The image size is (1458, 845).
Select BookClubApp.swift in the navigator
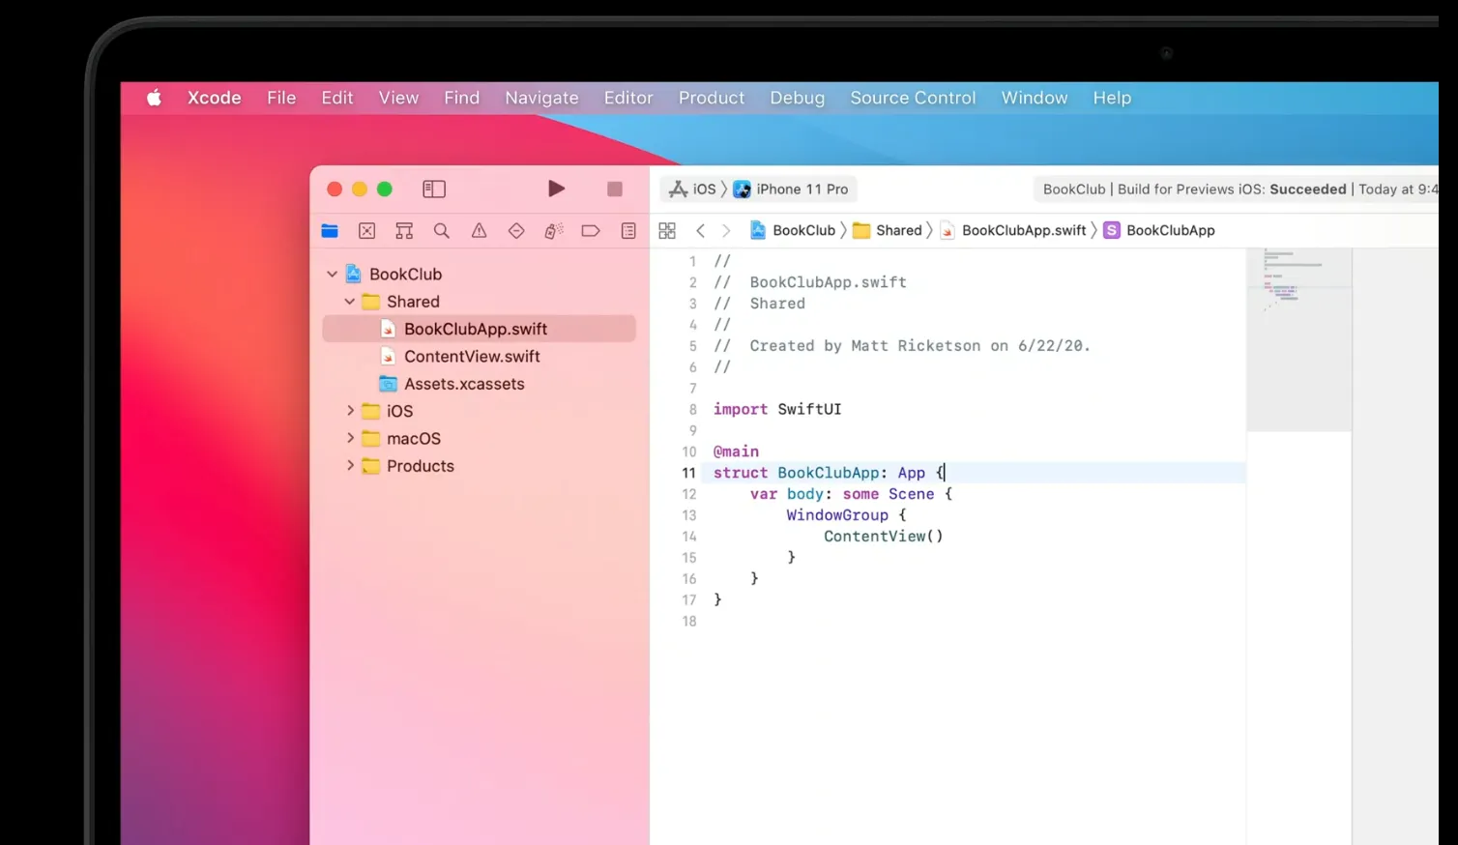(x=480, y=329)
